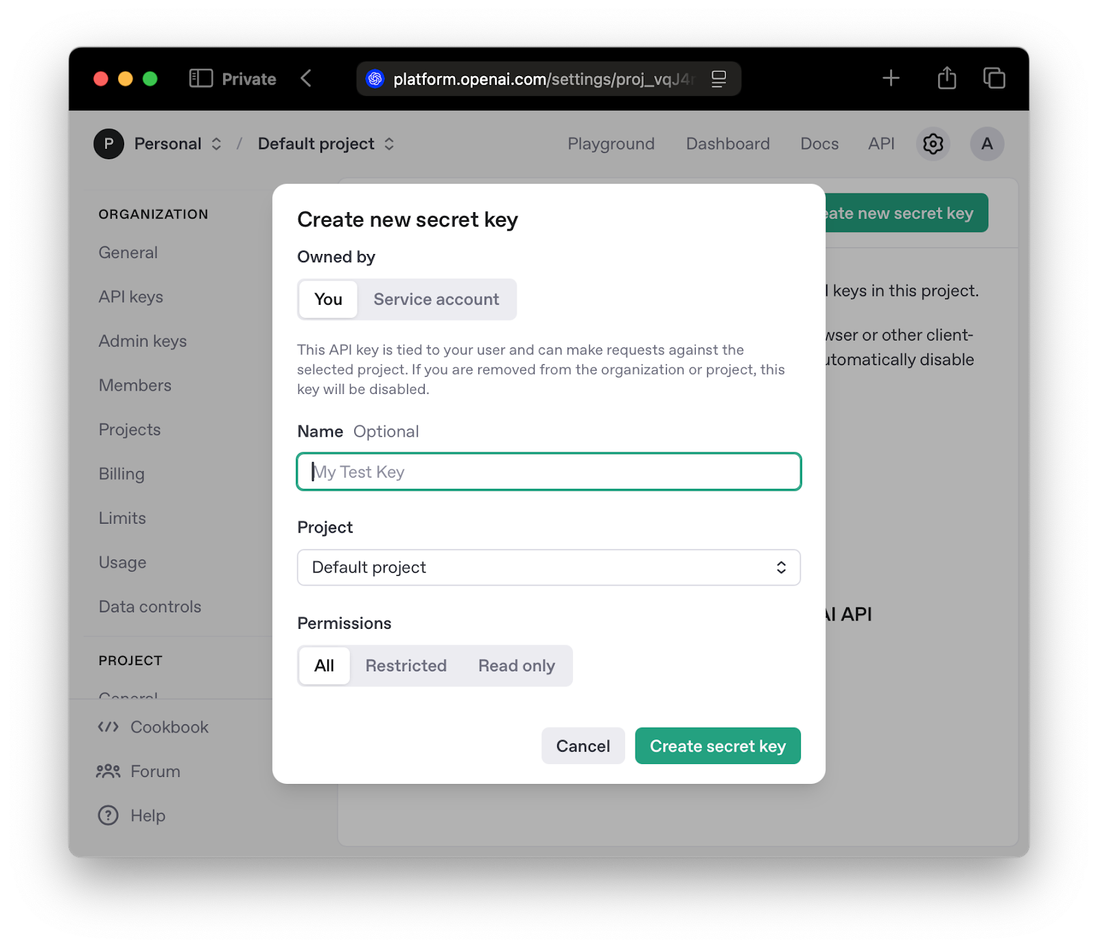
Task: Click 'Private' browsing label
Action: pyautogui.click(x=249, y=79)
